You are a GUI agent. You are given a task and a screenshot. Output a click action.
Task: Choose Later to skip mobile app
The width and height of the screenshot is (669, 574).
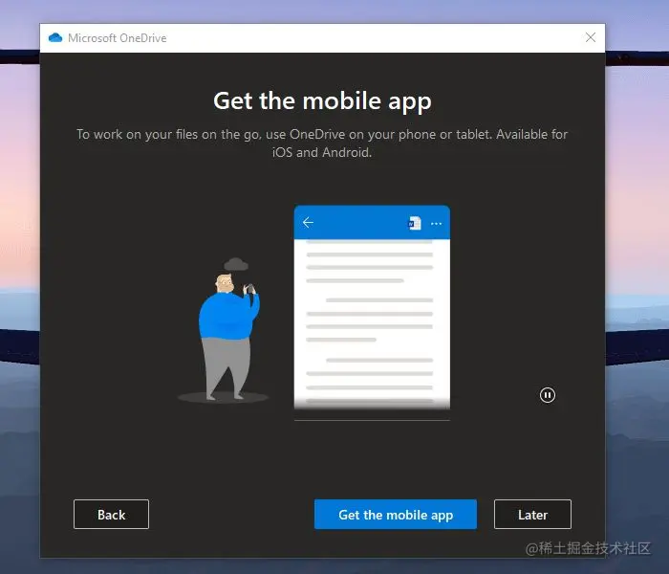coord(532,515)
